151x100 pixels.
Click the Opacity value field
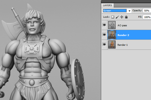[146, 11]
